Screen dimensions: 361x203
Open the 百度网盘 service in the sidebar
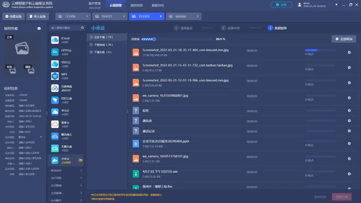[x=55, y=88]
